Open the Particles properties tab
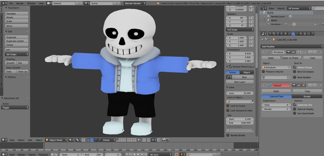324x156 pixels. (x=308, y=34)
